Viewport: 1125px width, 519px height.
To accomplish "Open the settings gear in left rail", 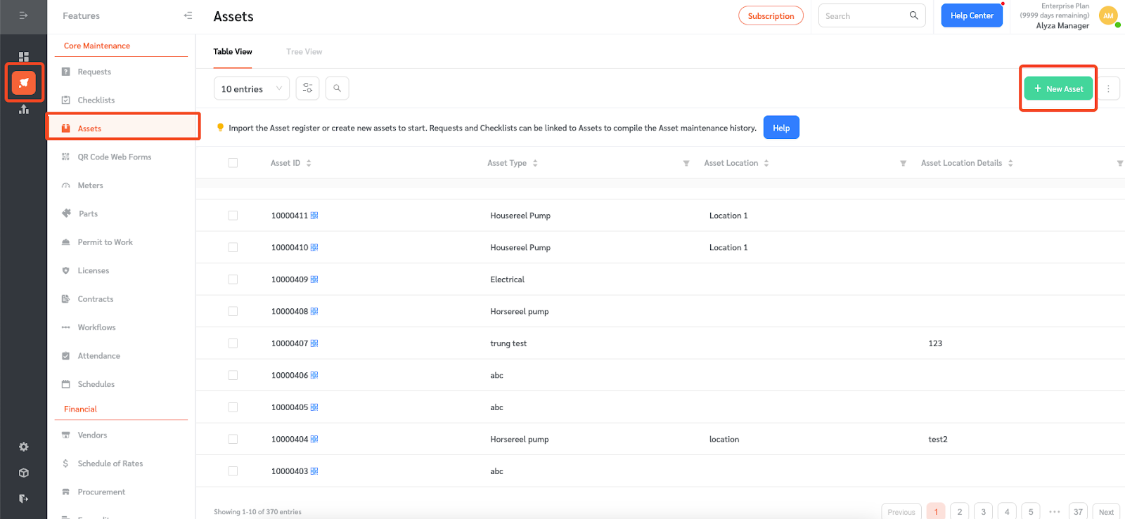I will pyautogui.click(x=24, y=447).
